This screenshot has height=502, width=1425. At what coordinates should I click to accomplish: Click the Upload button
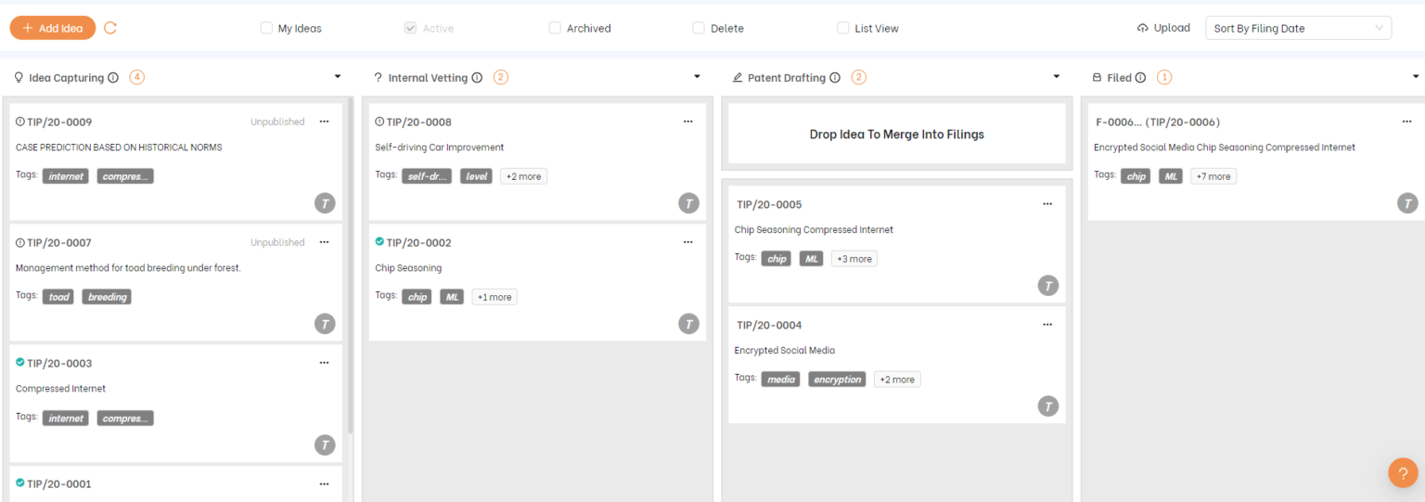coord(1163,28)
